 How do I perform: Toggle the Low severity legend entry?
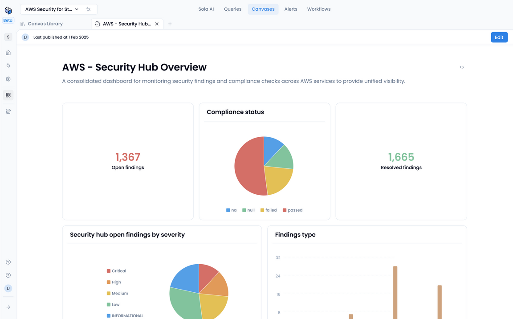[x=113, y=305]
